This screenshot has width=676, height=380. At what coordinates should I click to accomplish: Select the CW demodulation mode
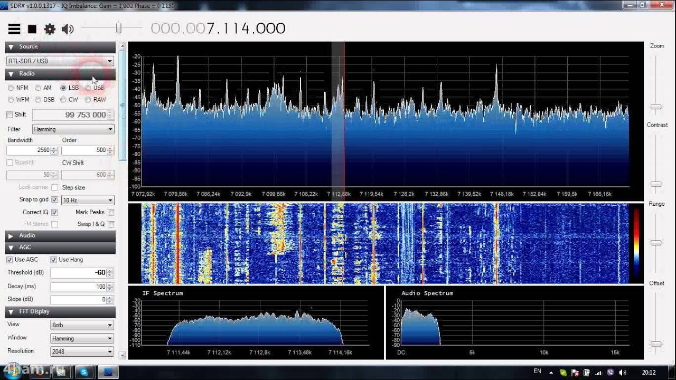point(63,99)
